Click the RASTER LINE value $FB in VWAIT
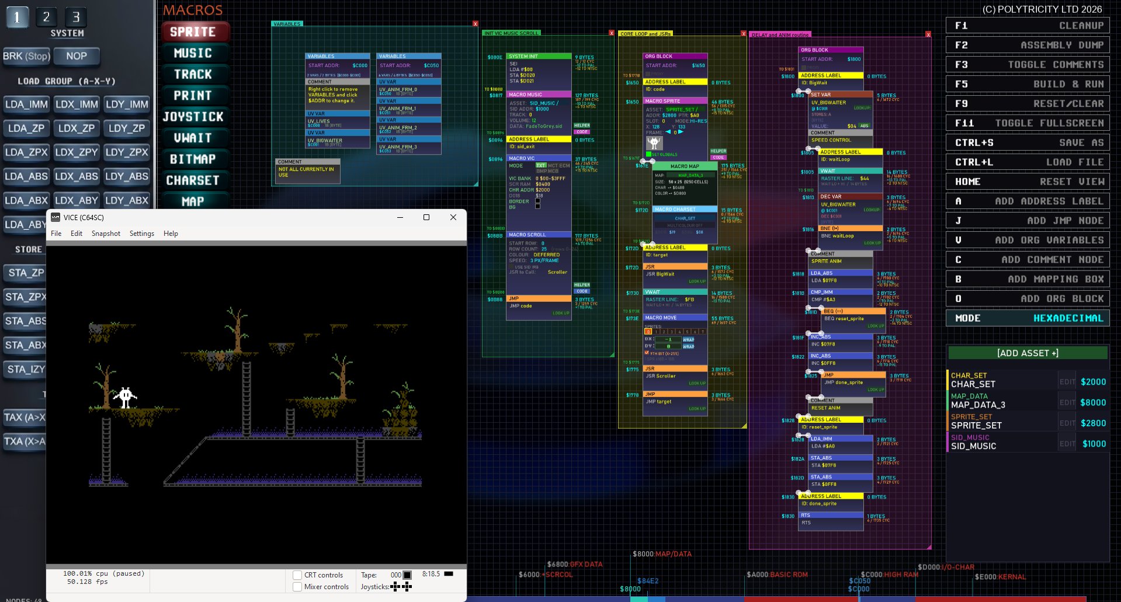This screenshot has height=602, width=1121. pyautogui.click(x=689, y=299)
